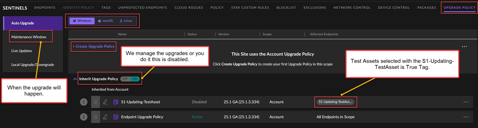Open the Policy tab

pos(217,8)
